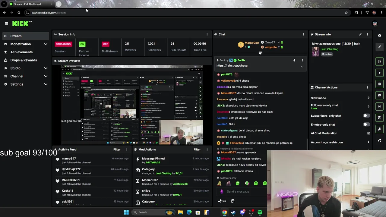Click username Momal1337 in Mod Actions
Screen dimensions: 386x217
point(150,180)
